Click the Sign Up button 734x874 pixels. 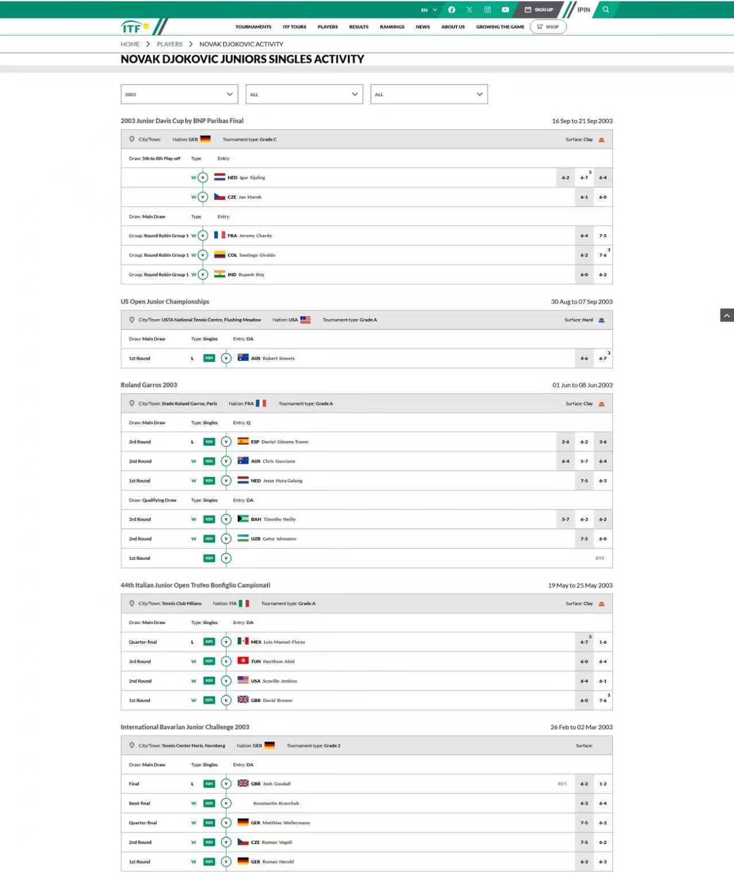[x=539, y=10]
